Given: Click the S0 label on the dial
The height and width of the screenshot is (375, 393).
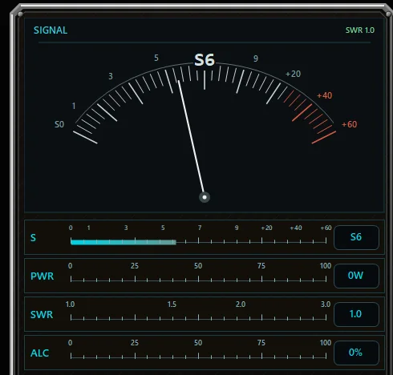Looking at the screenshot, I should coord(59,124).
